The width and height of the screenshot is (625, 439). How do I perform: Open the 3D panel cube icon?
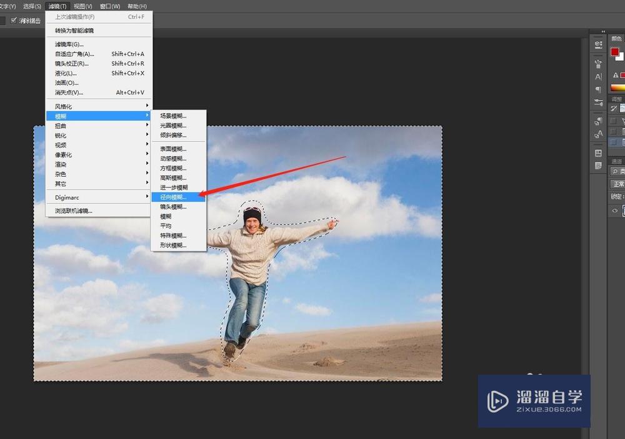tap(598, 44)
